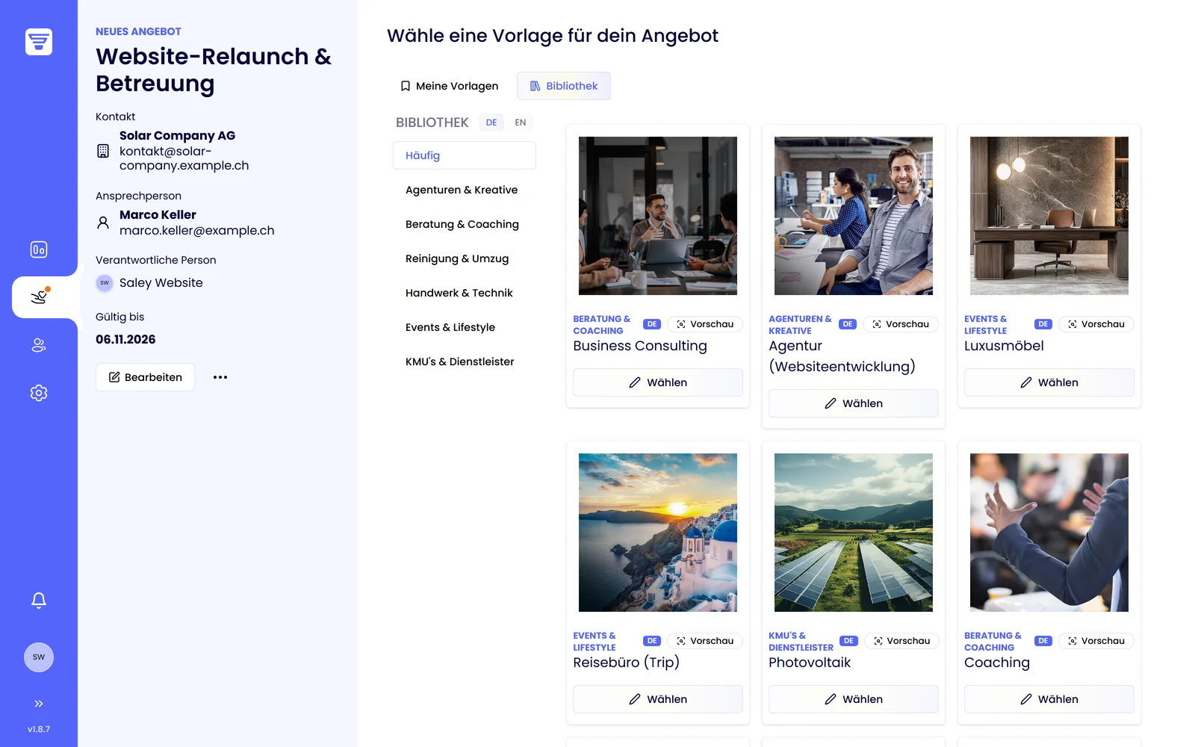Preview the Reisebüro template via Vorschau
The width and height of the screenshot is (1195, 747).
(x=705, y=641)
